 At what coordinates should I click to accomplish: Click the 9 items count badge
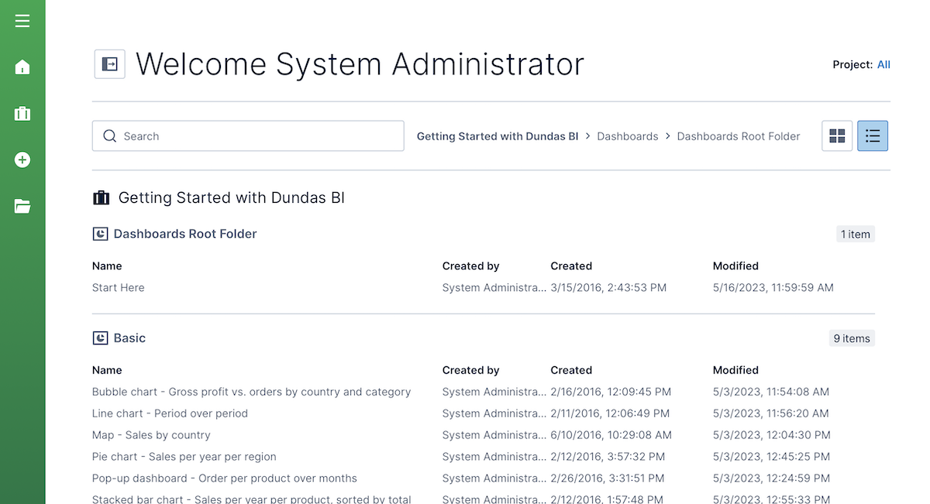pyautogui.click(x=852, y=338)
